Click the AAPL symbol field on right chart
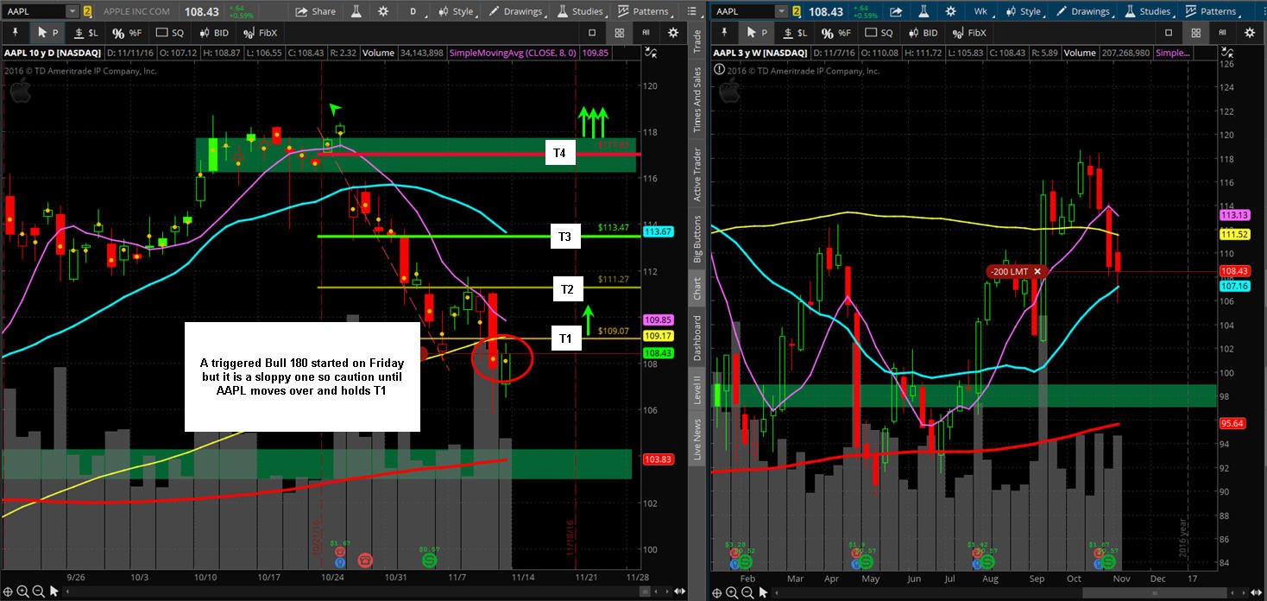 (743, 11)
